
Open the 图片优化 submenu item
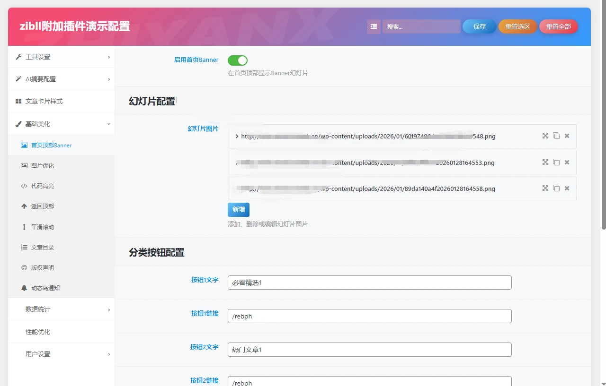43,166
